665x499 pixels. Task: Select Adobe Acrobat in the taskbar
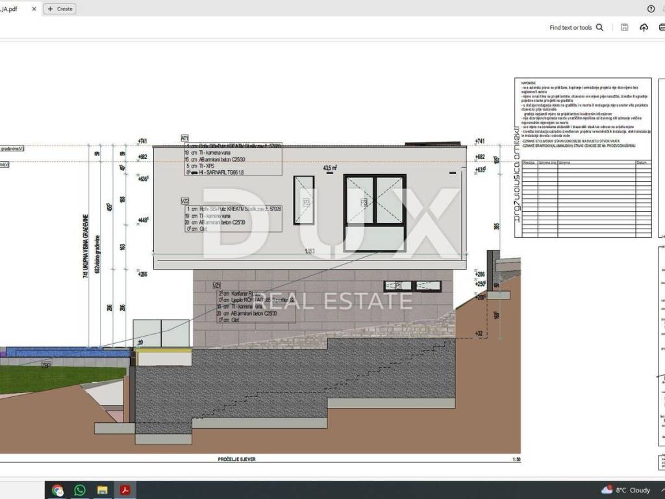tap(125, 490)
